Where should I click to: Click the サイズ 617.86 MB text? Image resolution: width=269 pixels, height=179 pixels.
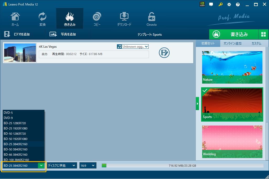pyautogui.click(x=91, y=54)
